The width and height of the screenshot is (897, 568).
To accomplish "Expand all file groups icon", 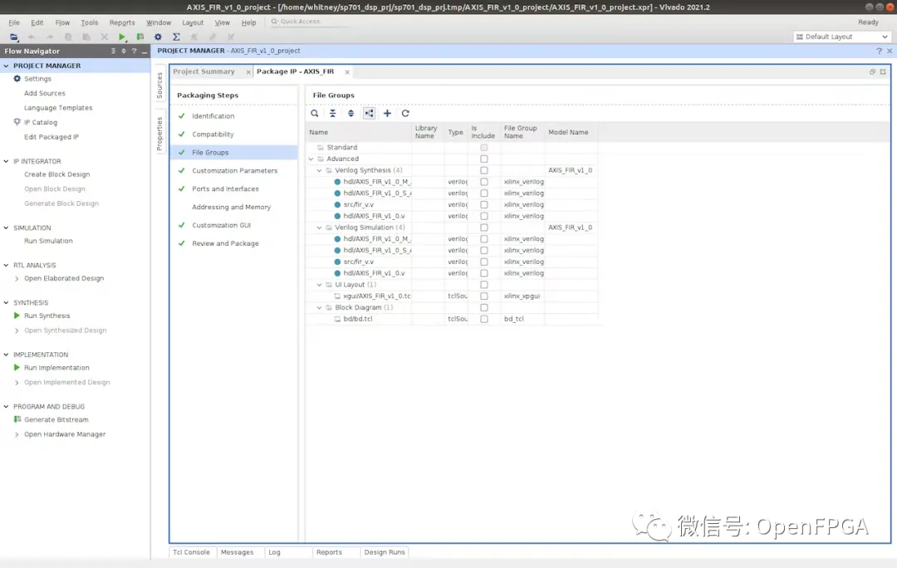I will [x=350, y=113].
